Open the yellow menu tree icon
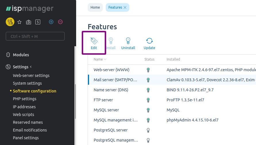 click(10, 22)
